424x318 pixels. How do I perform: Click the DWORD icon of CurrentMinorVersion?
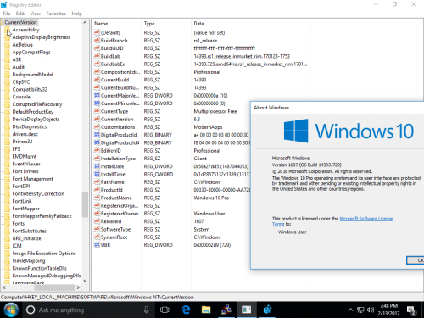pyautogui.click(x=97, y=103)
